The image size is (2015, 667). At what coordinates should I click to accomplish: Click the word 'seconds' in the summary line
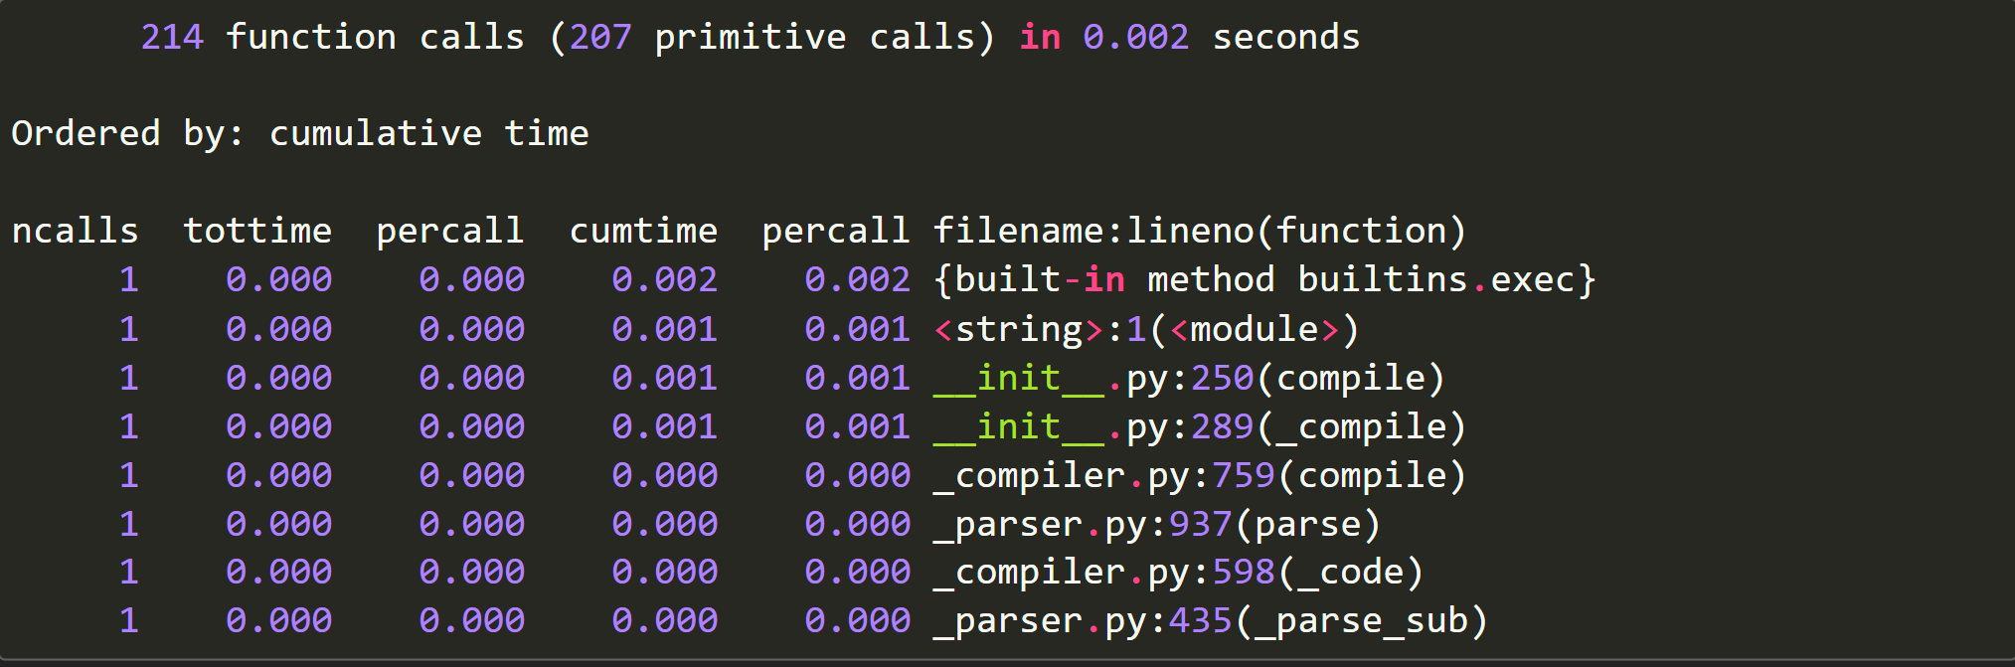(x=1285, y=38)
